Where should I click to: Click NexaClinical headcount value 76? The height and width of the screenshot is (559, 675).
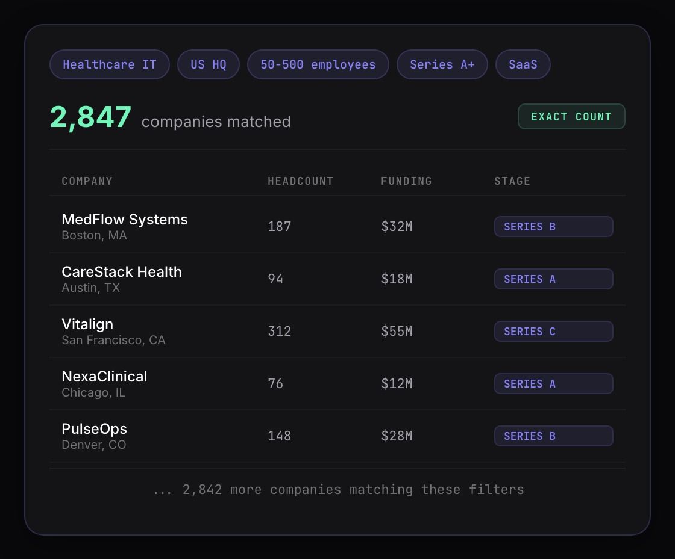(275, 384)
